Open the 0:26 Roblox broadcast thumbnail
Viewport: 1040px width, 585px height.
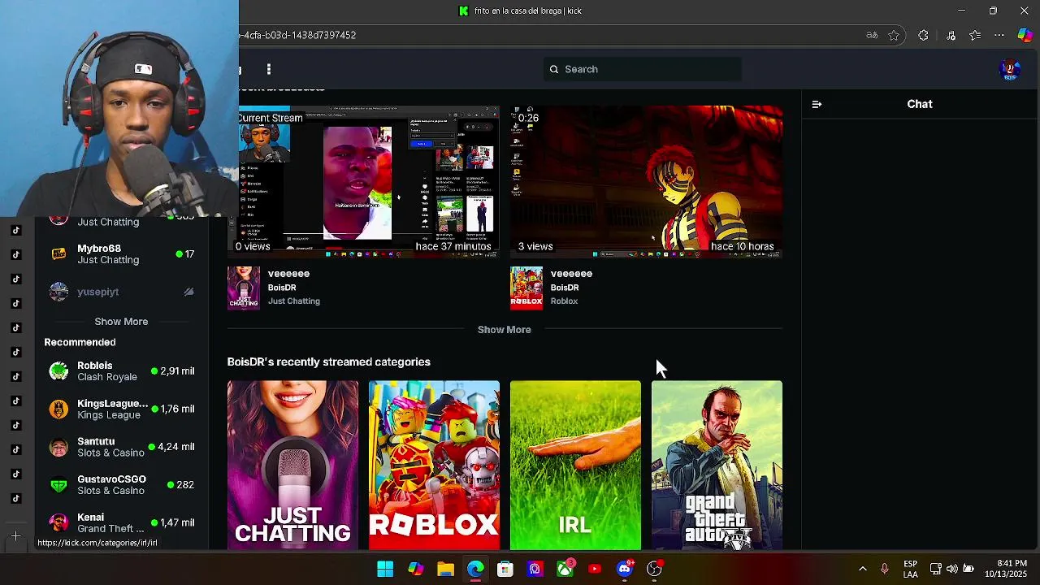646,181
